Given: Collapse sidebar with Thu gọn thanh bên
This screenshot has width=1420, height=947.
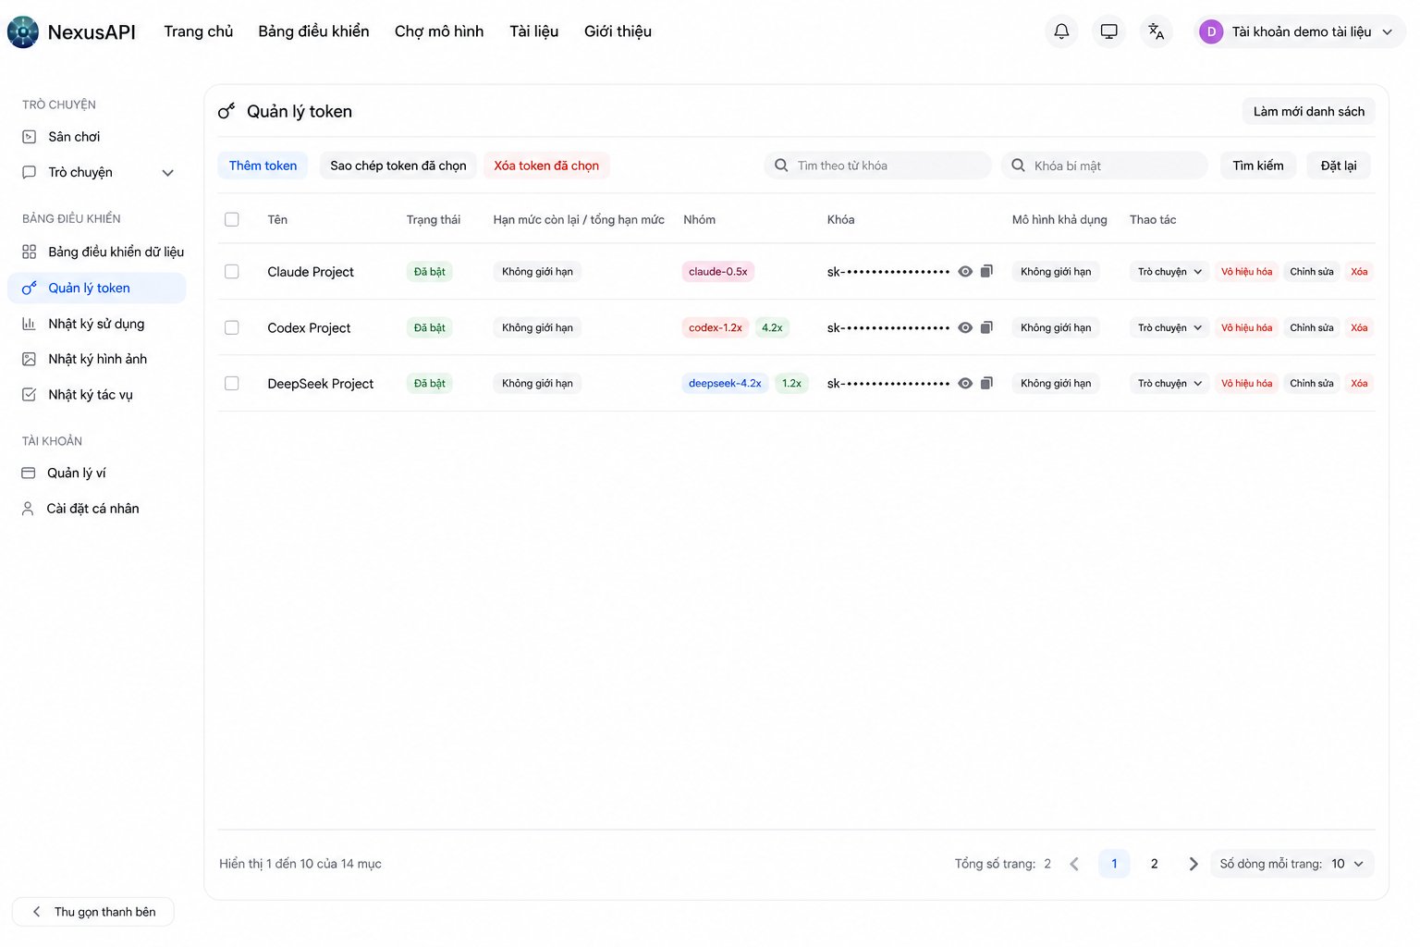Looking at the screenshot, I should point(93,912).
